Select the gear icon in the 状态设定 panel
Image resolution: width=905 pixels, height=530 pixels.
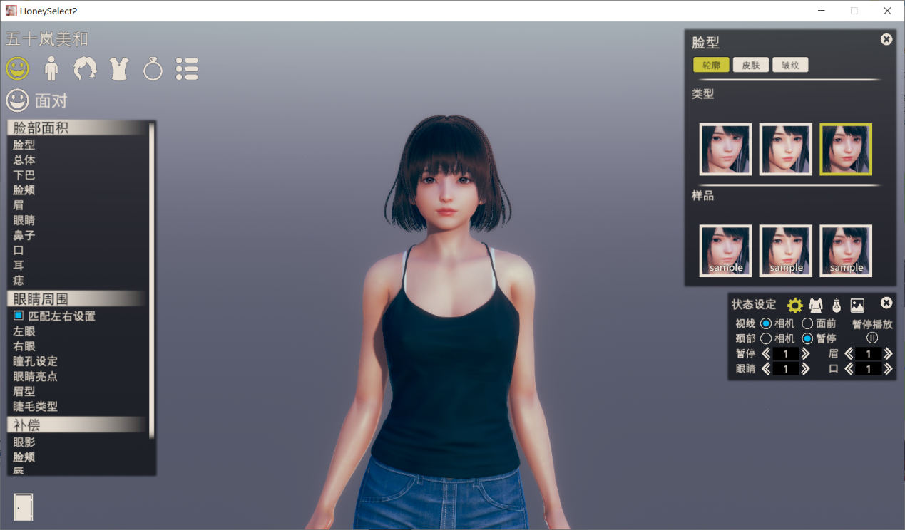794,305
